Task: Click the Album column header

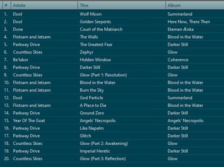Action: point(195,5)
